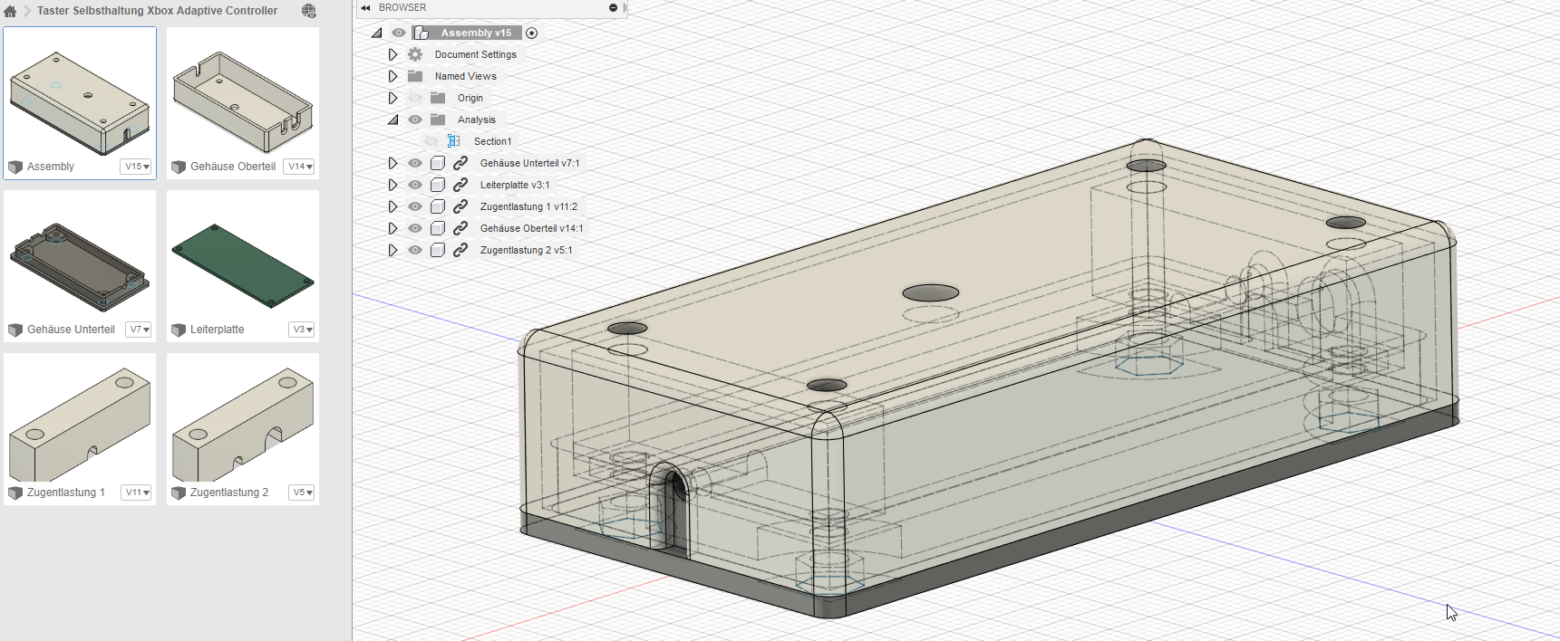Viewport: 1560px width, 641px height.
Task: Hide Zugentlastung 2 v5:1 component
Action: [415, 250]
